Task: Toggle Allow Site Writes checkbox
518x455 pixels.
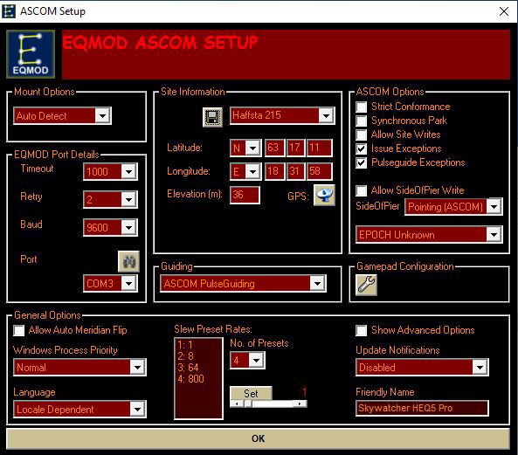Action: tap(361, 134)
